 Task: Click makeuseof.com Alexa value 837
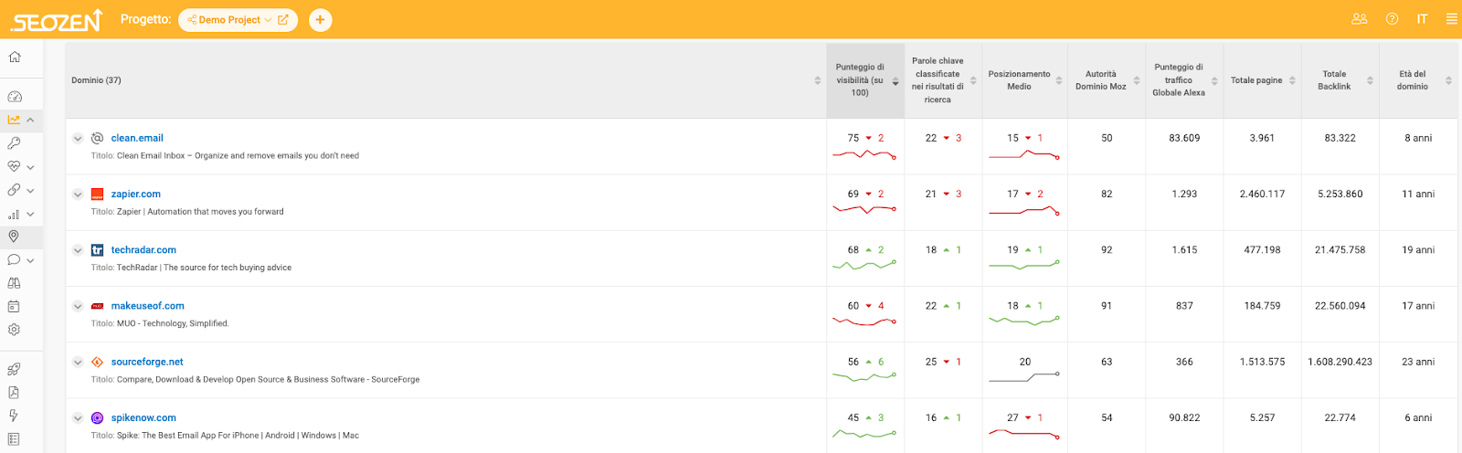point(1184,306)
